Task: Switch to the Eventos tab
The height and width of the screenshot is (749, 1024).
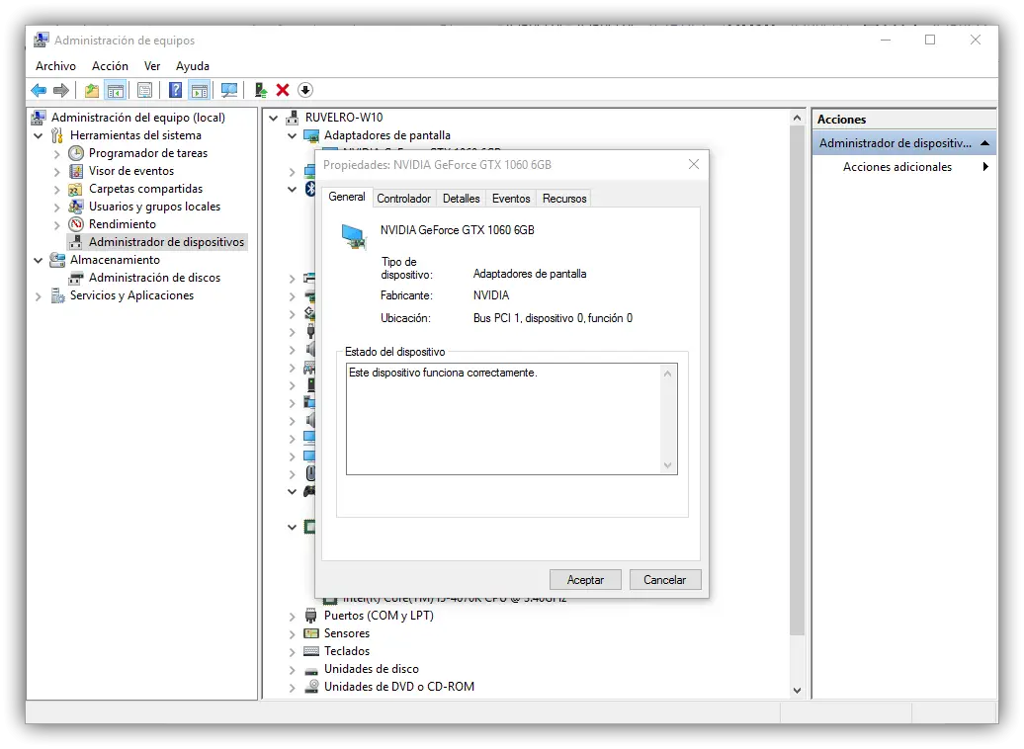Action: coord(511,199)
